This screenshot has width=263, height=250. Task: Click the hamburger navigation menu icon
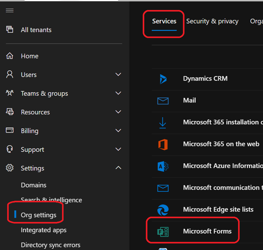point(10,10)
